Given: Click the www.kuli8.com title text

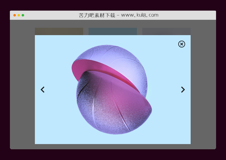Looking at the screenshot, I should 140,15.
